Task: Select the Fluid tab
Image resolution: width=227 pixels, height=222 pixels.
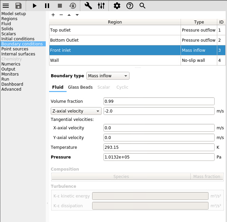Action: pyautogui.click(x=58, y=87)
